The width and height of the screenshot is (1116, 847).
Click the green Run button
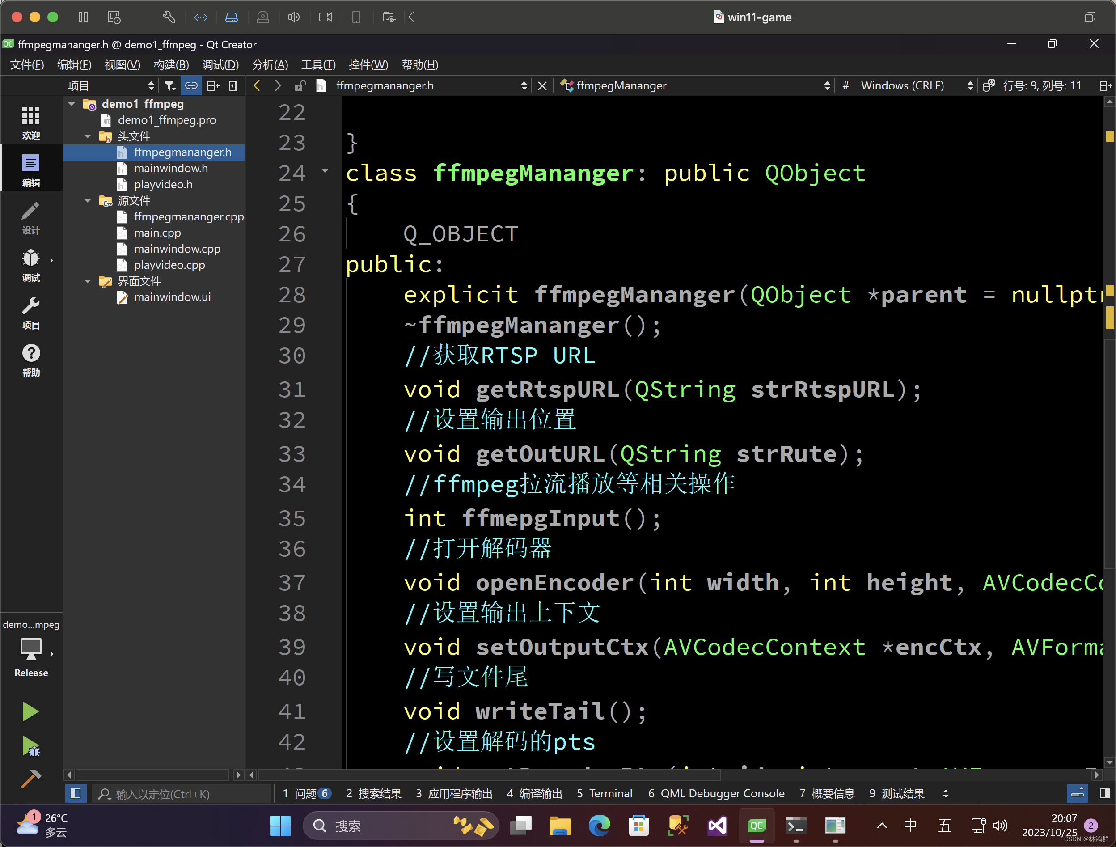(31, 711)
